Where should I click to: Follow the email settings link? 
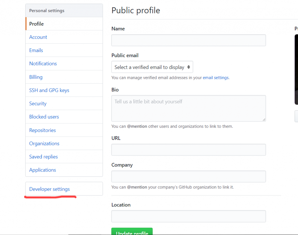coord(215,77)
